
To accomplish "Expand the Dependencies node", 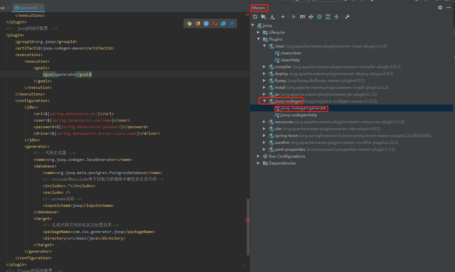I will pos(259,163).
